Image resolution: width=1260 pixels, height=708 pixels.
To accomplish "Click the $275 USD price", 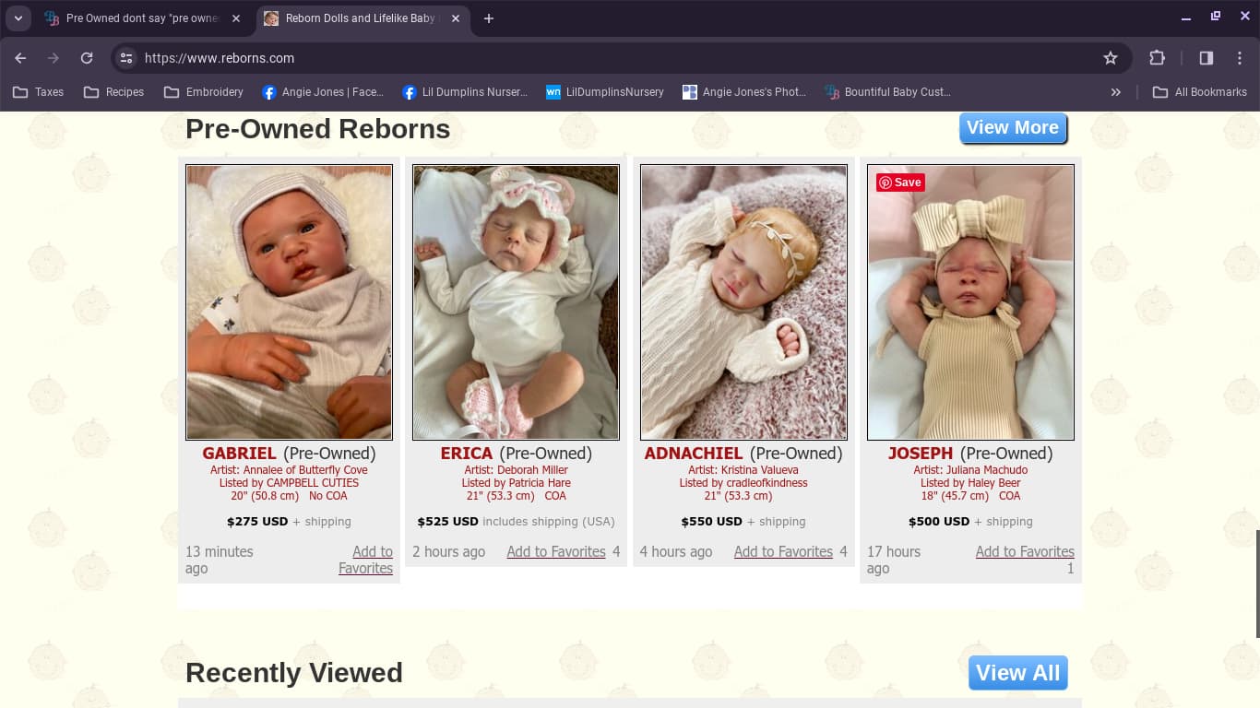I will pyautogui.click(x=257, y=522).
